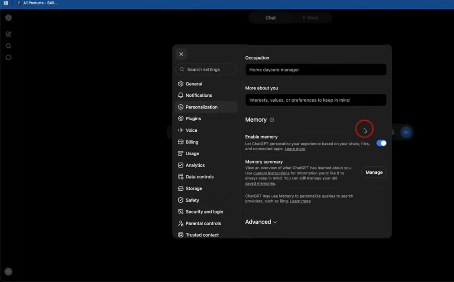Click the Parental controls person icon

[181, 223]
